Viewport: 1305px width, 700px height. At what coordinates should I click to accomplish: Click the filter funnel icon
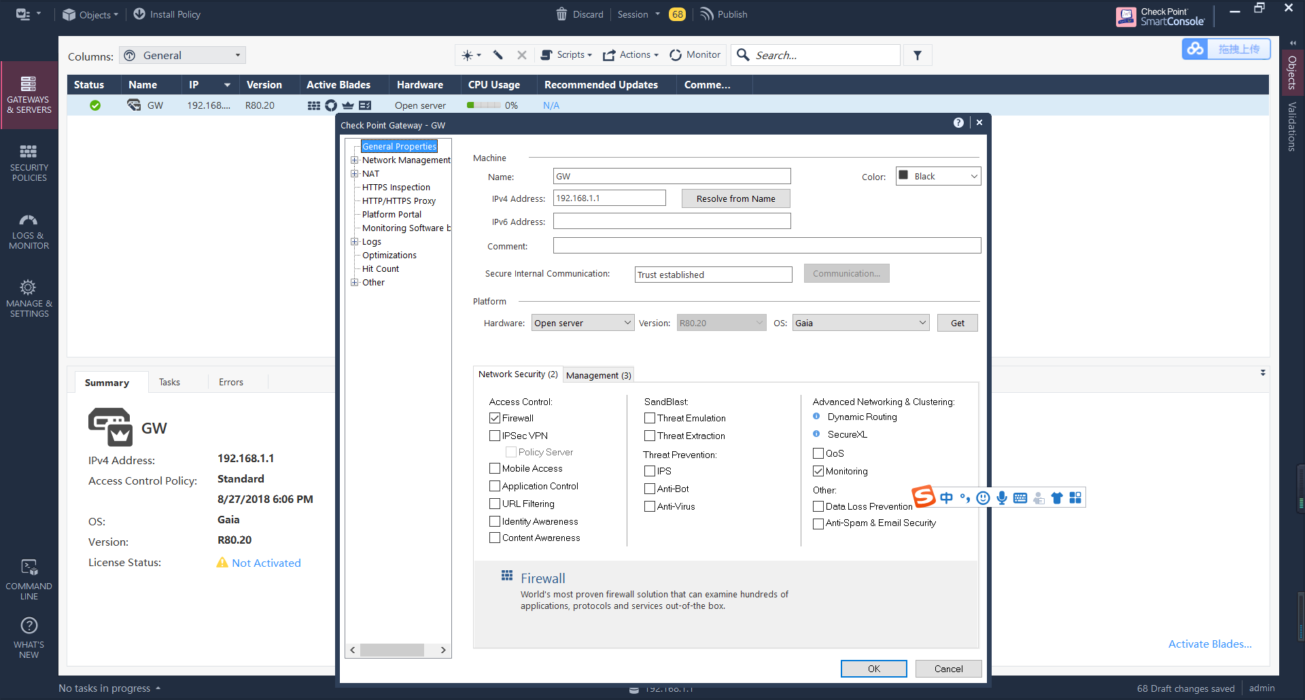918,55
